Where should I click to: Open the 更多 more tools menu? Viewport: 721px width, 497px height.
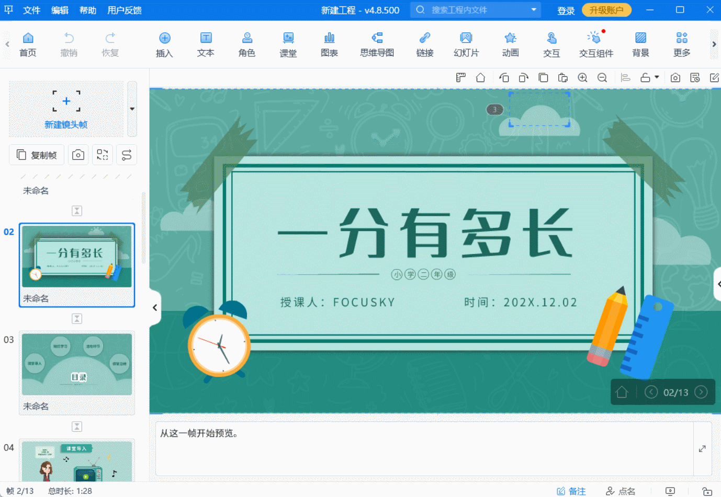click(x=682, y=44)
